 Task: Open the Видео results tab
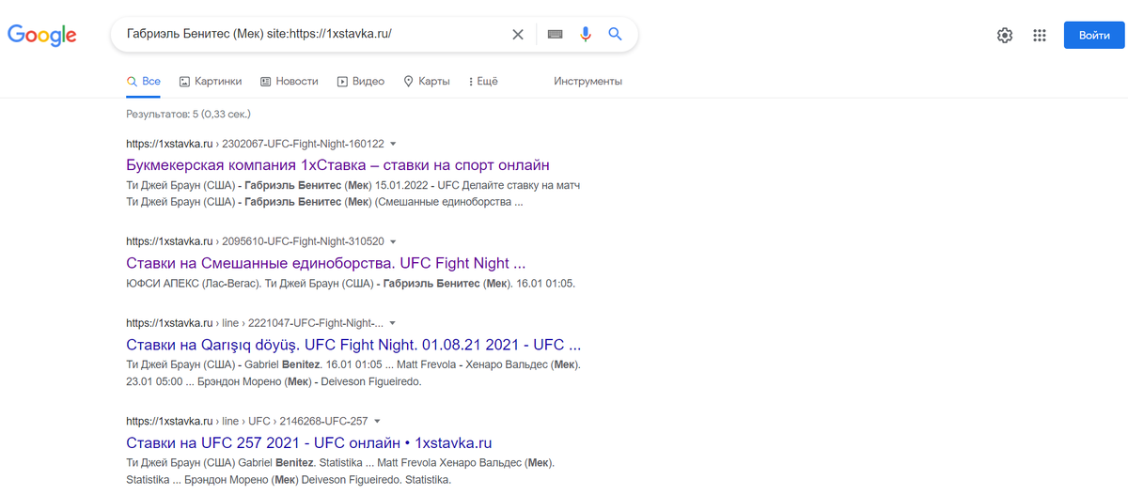[x=361, y=82]
